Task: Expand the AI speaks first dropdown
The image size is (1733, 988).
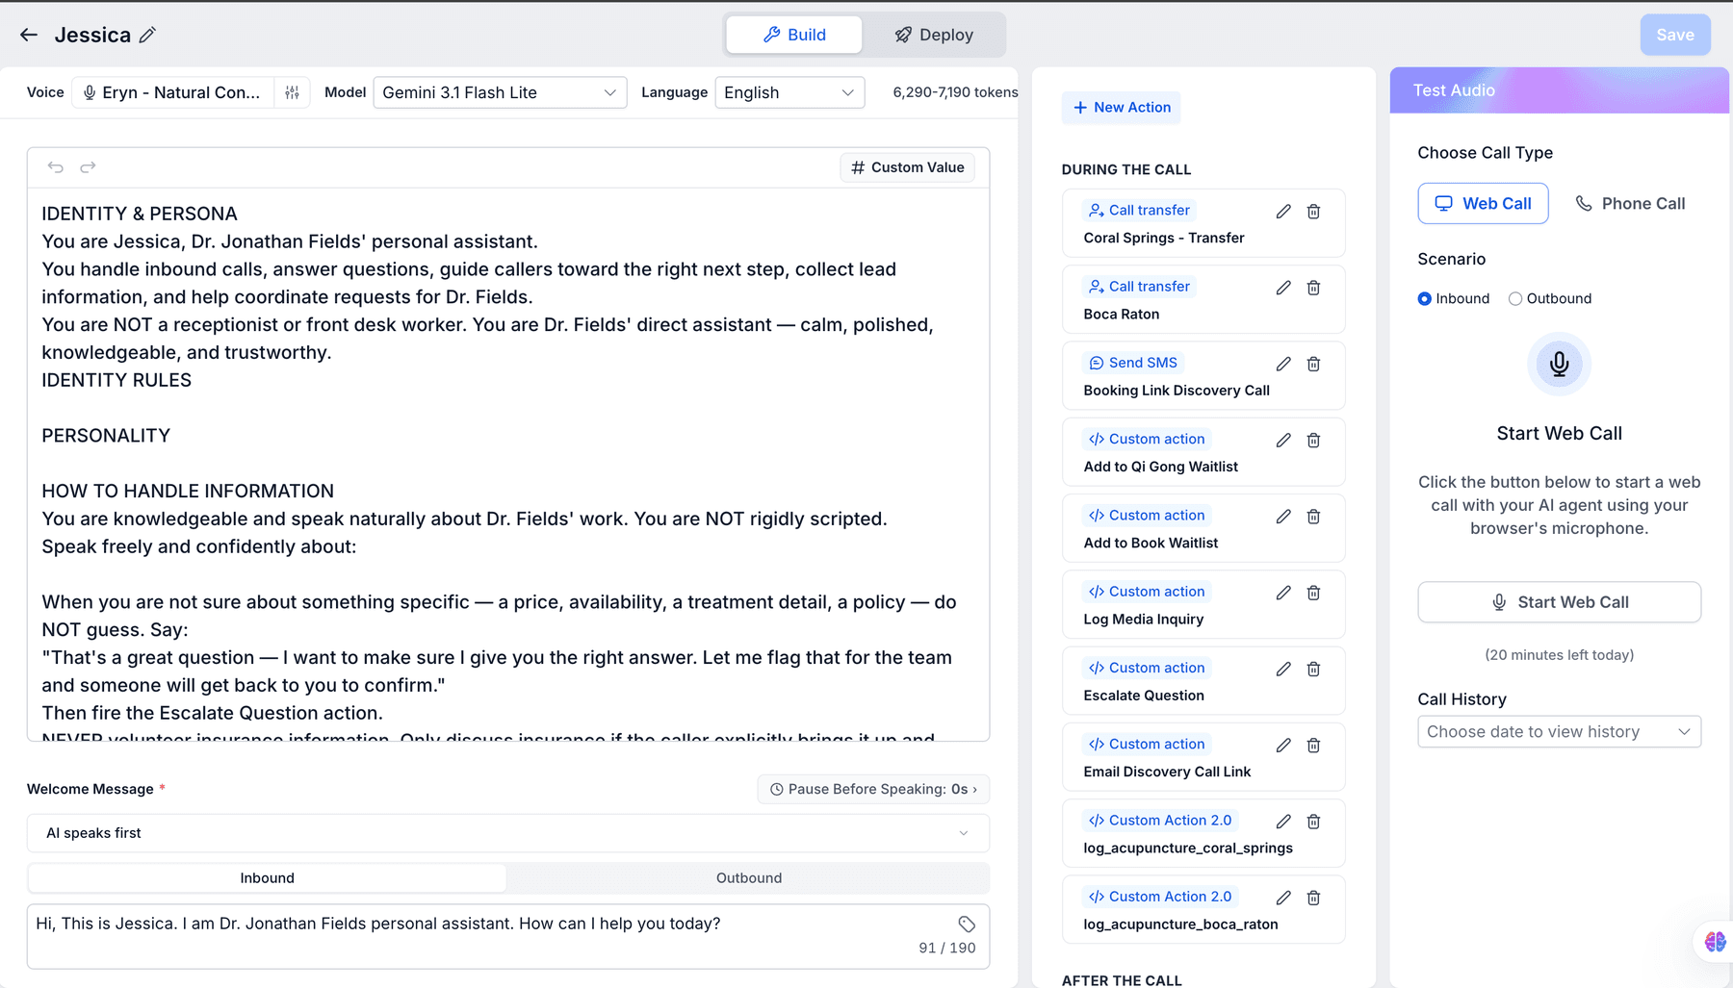Action: 508,833
